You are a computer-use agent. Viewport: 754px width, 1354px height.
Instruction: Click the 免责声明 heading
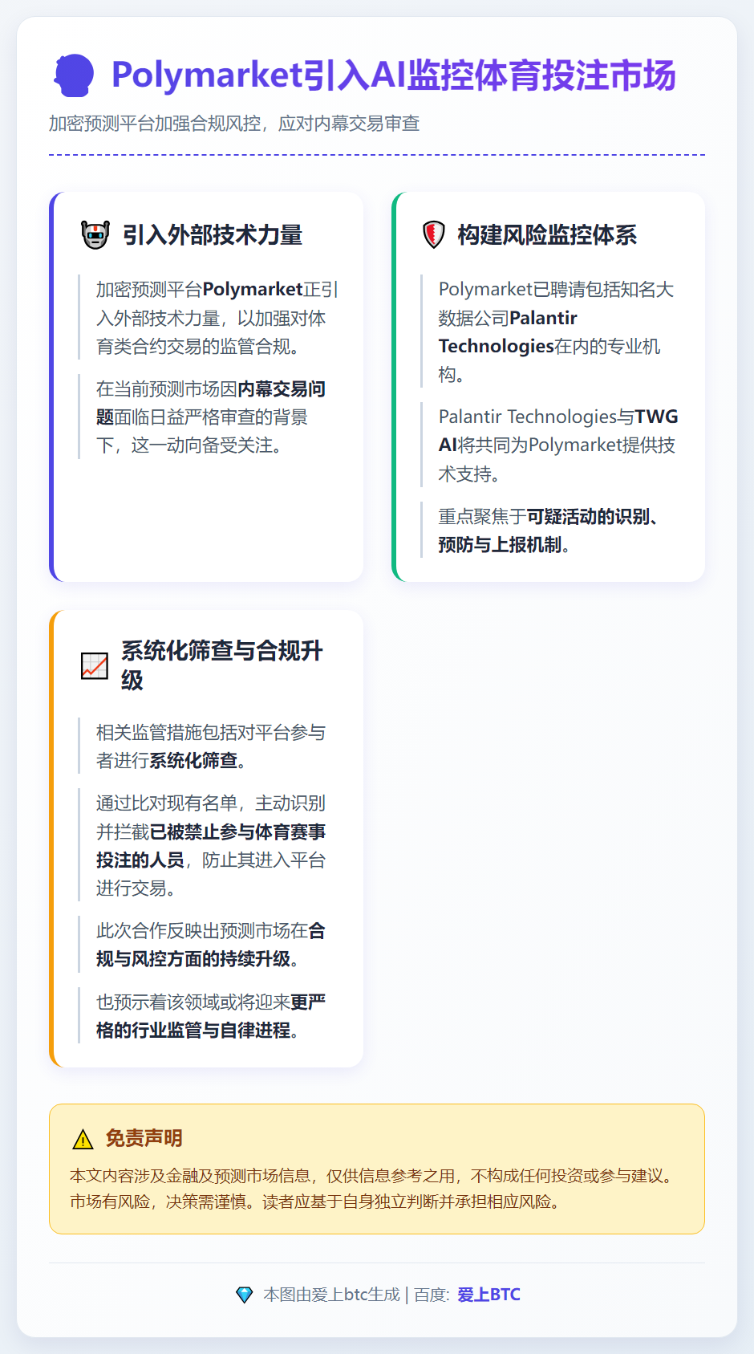[144, 1139]
